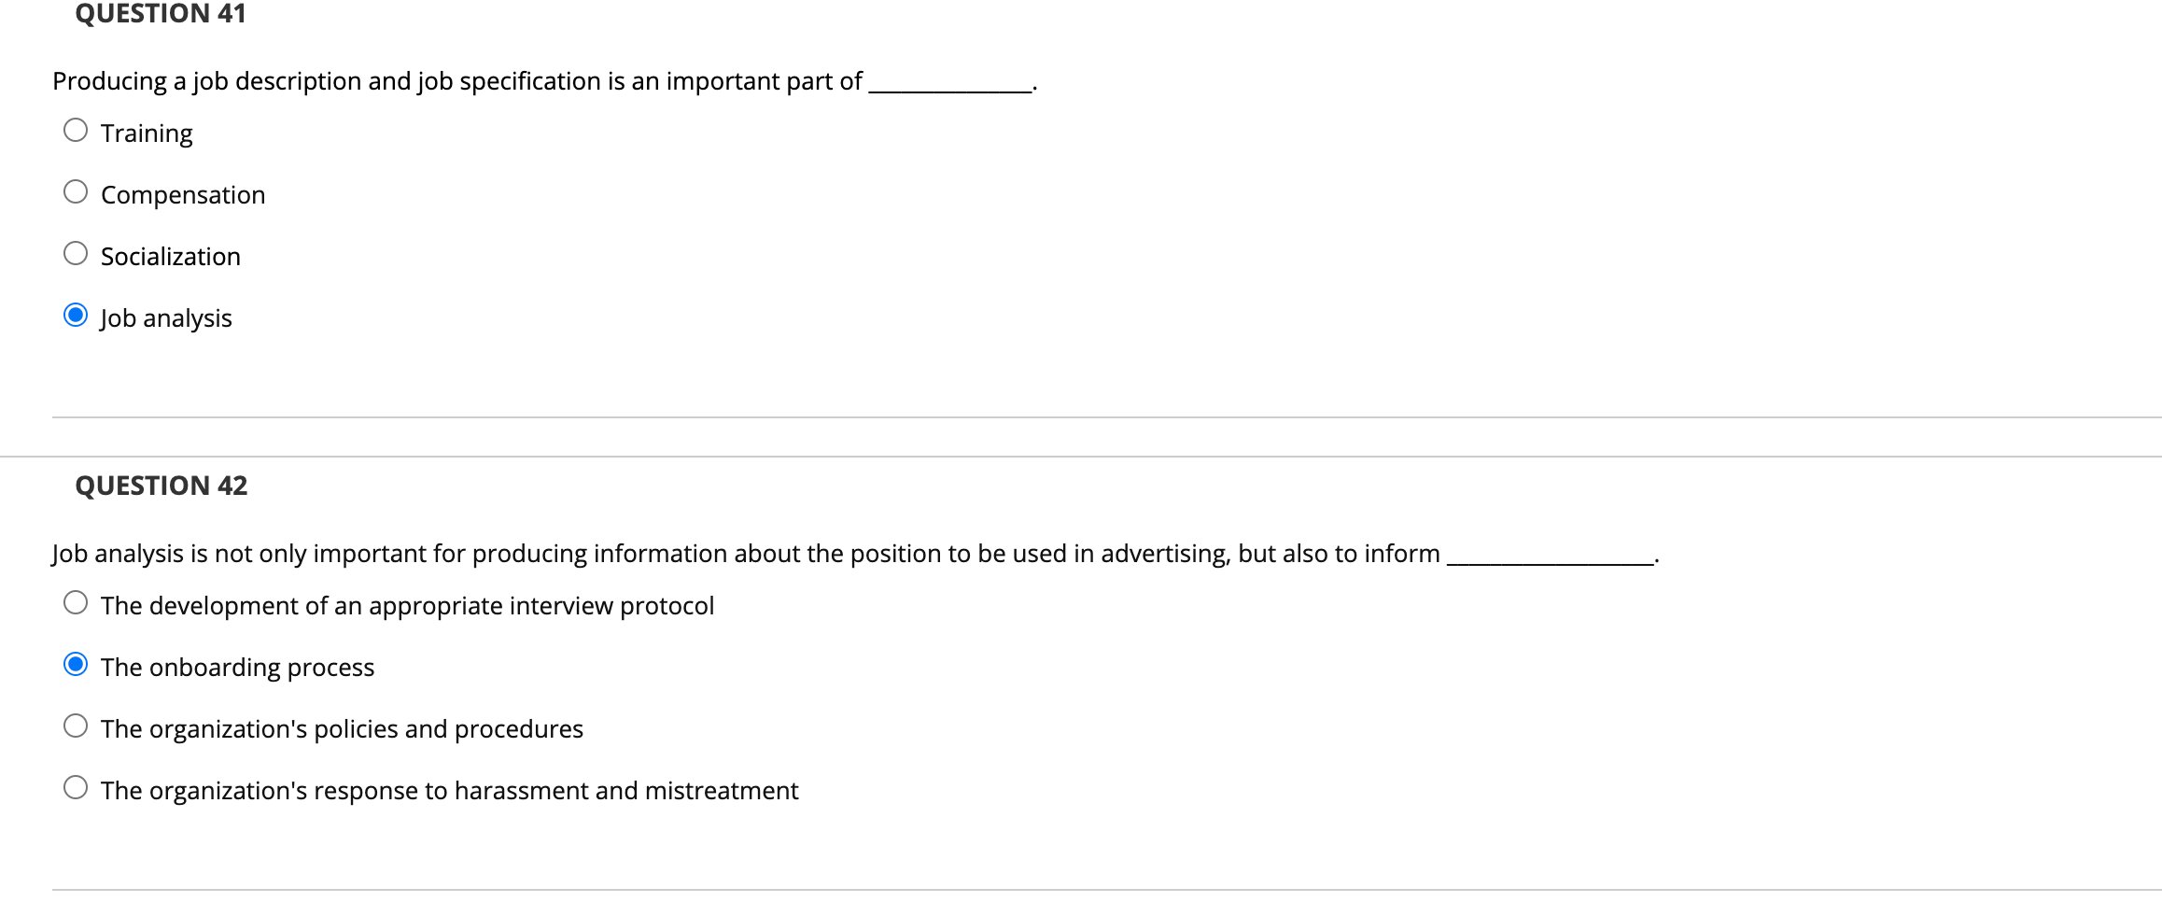Click the policies and procedures answer text
Image resolution: width=2162 pixels, height=916 pixels.
point(342,729)
